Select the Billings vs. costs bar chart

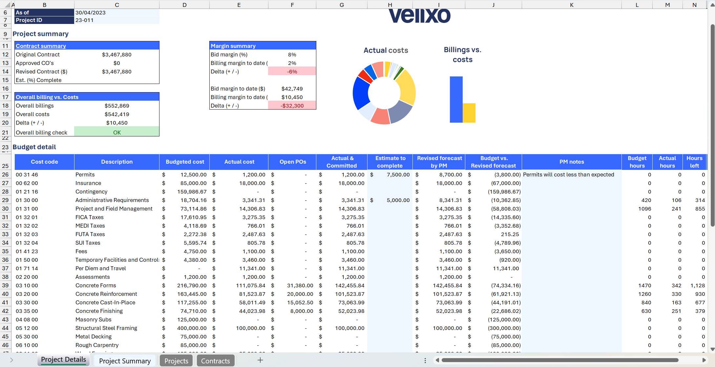pos(462,99)
